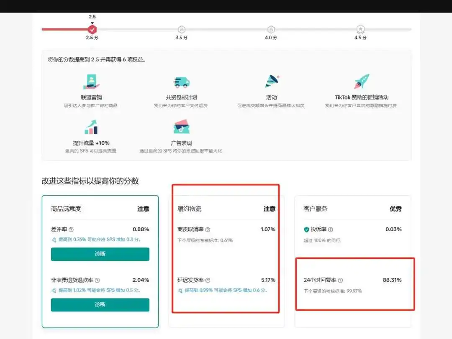Click the 提高到 0.99% tip text
The width and height of the screenshot is (452, 339).
click(226, 291)
